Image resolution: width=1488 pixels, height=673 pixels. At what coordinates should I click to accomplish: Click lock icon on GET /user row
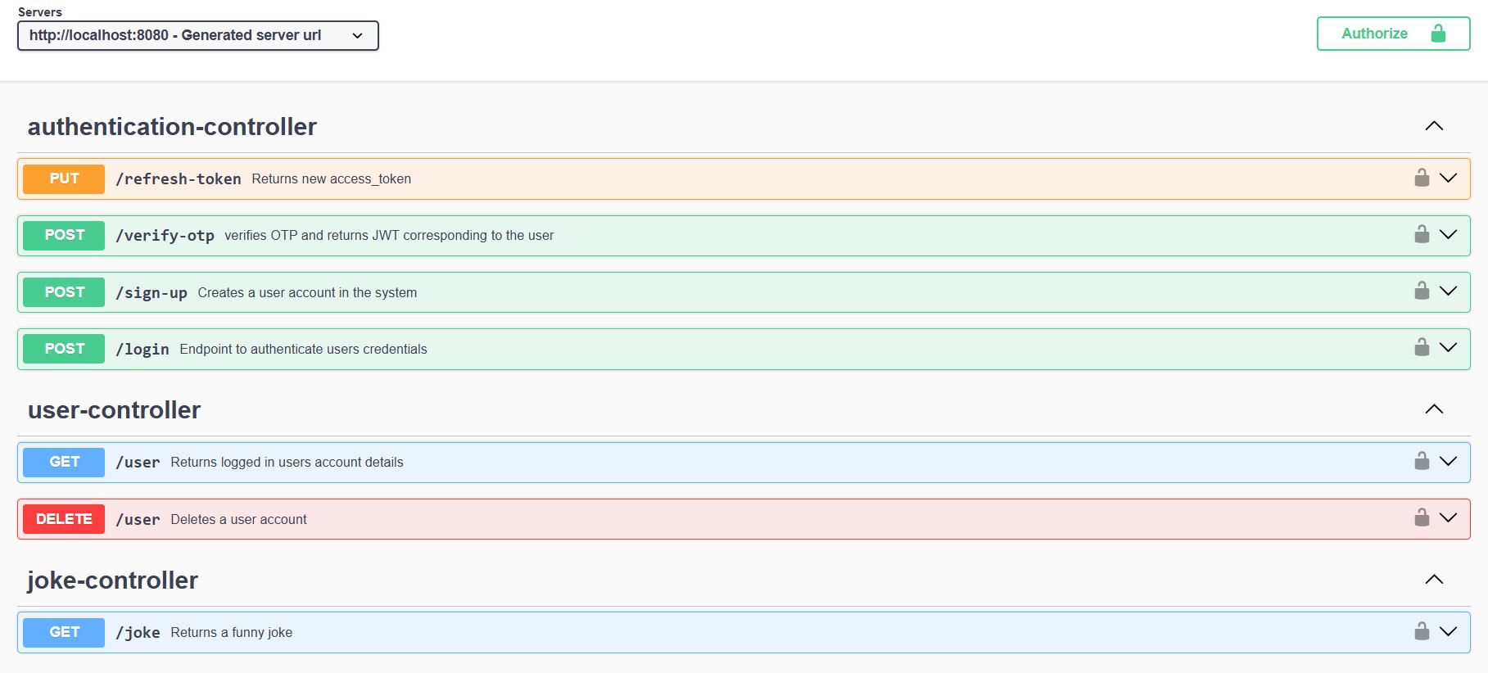tap(1422, 461)
